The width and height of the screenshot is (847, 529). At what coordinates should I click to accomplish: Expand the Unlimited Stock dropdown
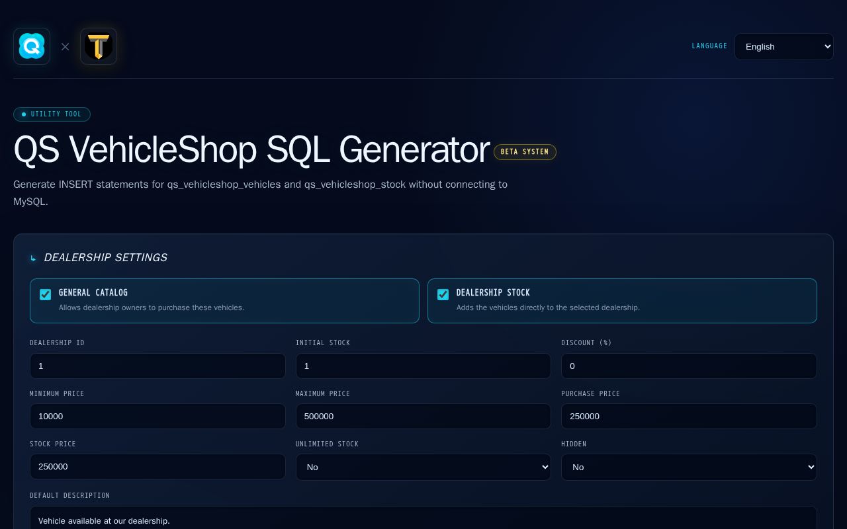(x=423, y=467)
